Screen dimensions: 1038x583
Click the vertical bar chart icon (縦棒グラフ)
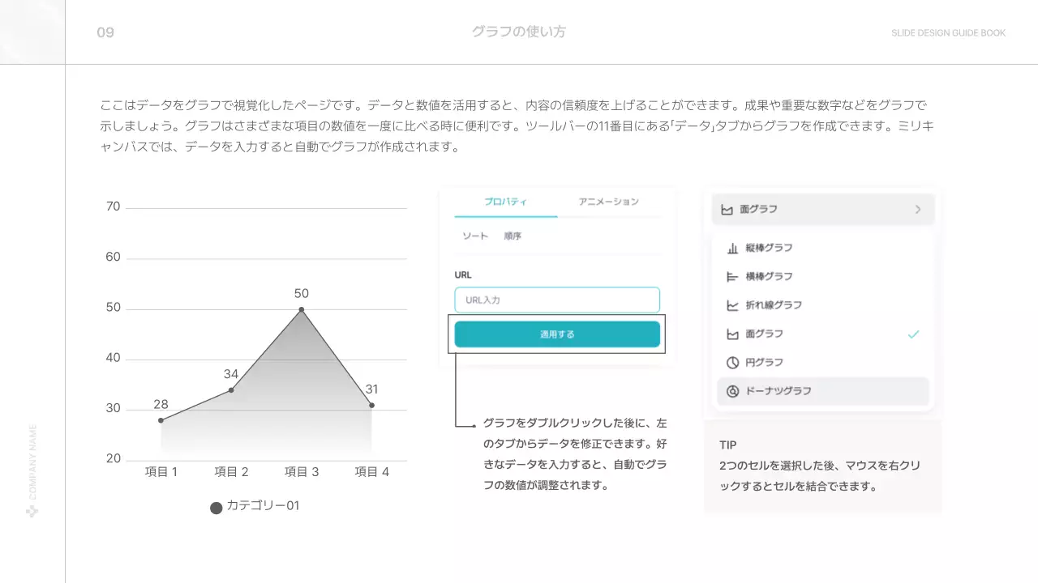[x=732, y=249]
